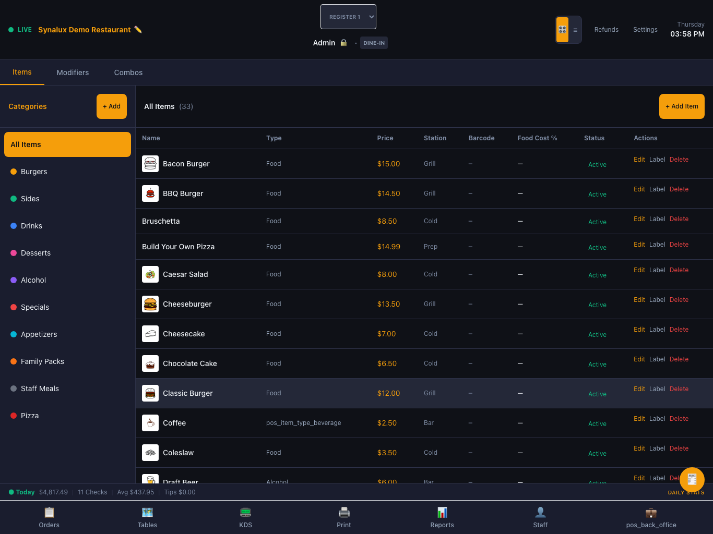Click the Cheeseburger item thumbnail

pos(150,304)
